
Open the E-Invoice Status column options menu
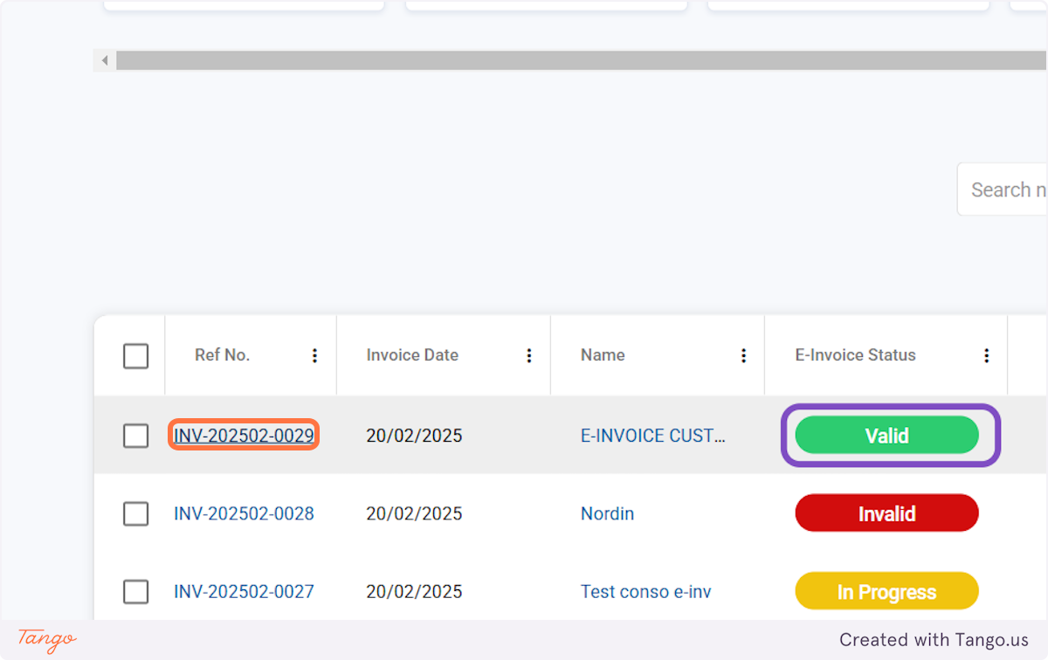pyautogui.click(x=986, y=355)
